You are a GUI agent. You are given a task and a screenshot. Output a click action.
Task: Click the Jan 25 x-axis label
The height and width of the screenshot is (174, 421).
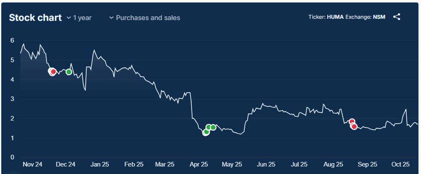click(x=100, y=164)
